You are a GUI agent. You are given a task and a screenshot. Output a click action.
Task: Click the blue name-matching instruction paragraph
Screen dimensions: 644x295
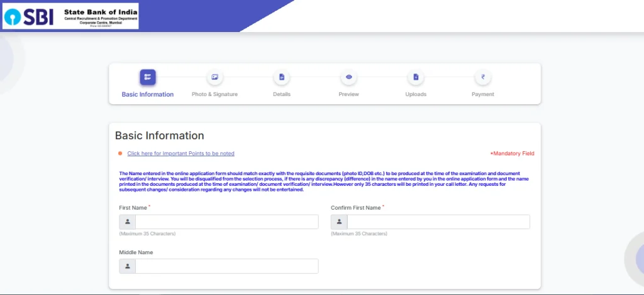tap(324, 181)
